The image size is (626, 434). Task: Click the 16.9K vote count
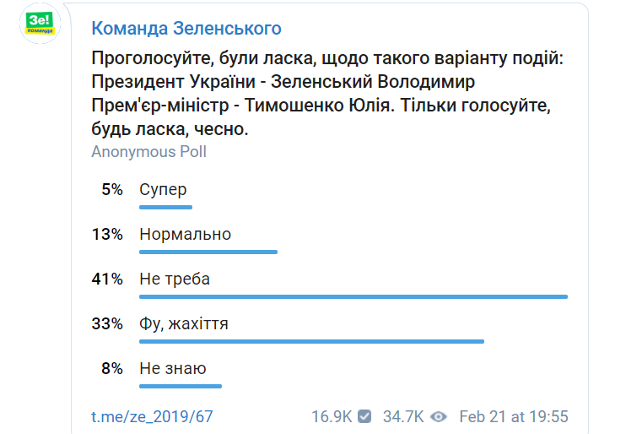pyautogui.click(x=332, y=416)
